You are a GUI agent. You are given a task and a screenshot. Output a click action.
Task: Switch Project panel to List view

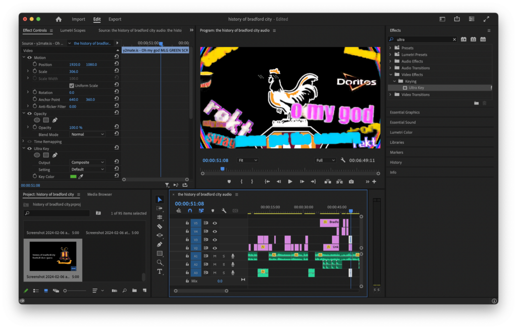[36, 291]
